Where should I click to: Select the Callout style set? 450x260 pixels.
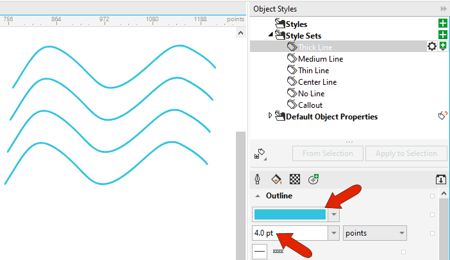point(310,105)
